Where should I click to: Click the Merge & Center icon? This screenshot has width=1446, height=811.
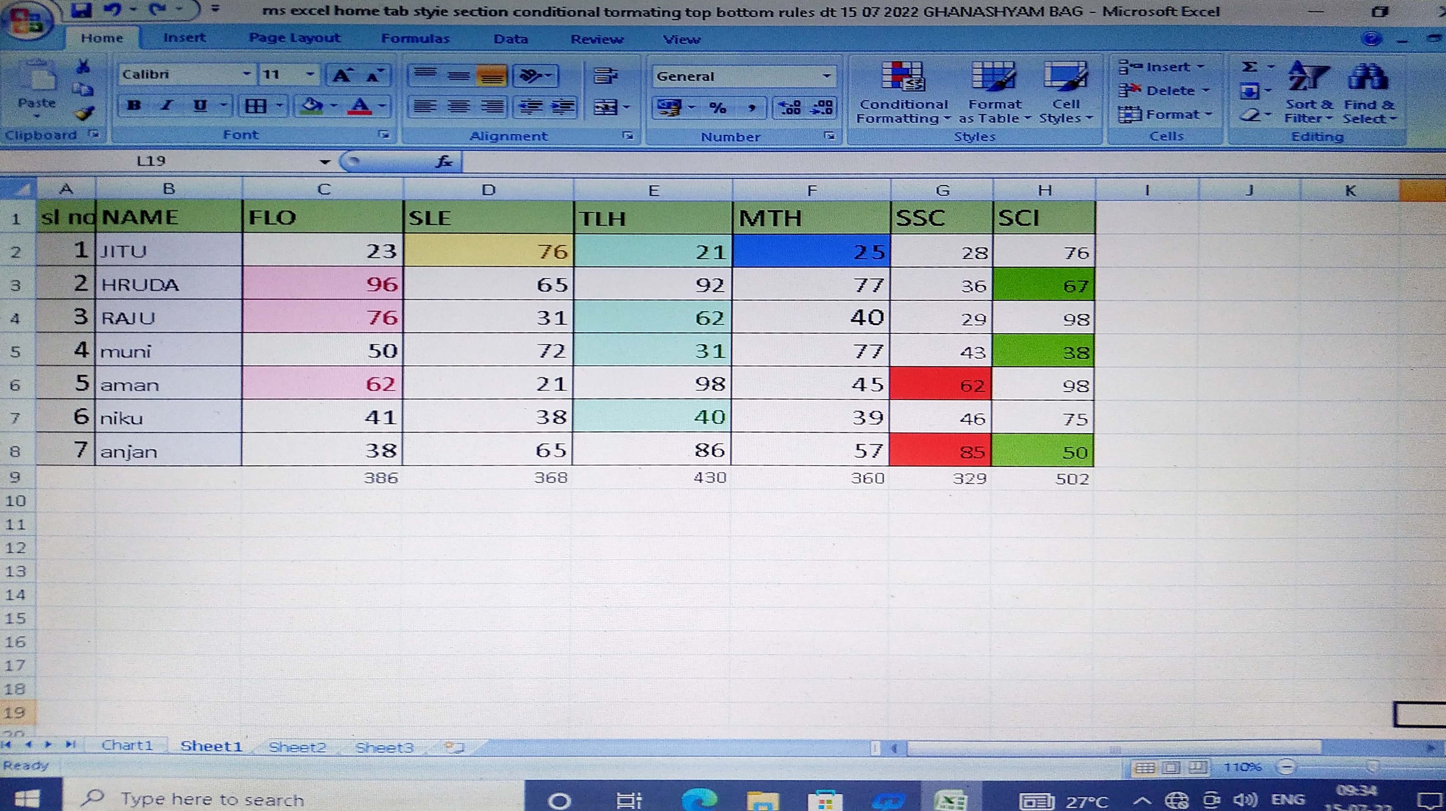coord(606,107)
